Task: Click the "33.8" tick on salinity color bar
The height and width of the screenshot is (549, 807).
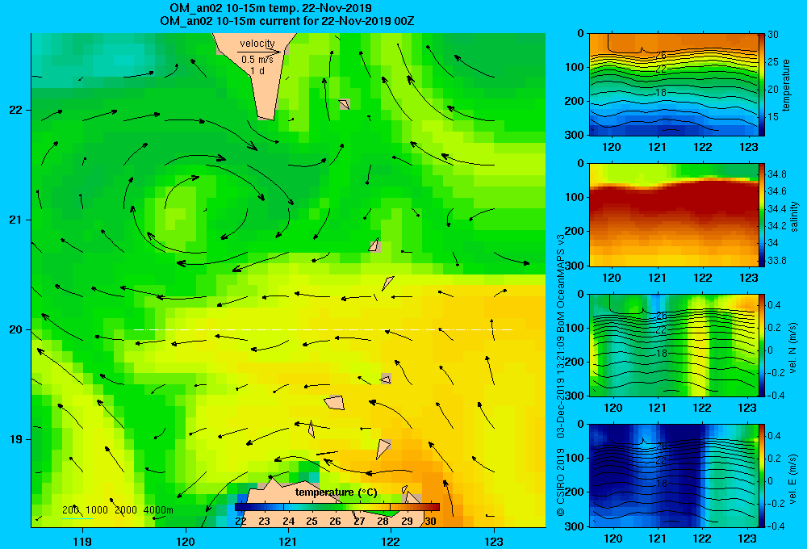Action: click(776, 260)
